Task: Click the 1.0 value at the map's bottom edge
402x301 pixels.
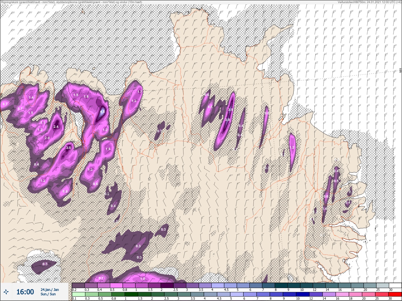Action: pyautogui.click(x=143, y=279)
